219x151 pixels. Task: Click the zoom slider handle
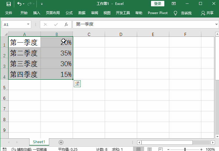185,149
